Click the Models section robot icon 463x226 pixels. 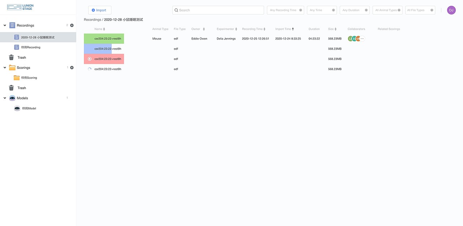[12, 98]
